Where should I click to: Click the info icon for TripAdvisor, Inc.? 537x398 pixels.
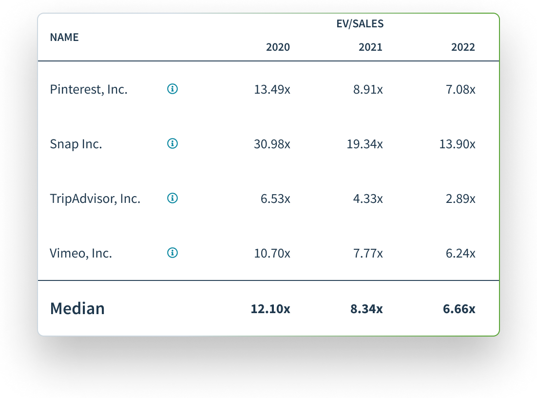[x=173, y=198]
